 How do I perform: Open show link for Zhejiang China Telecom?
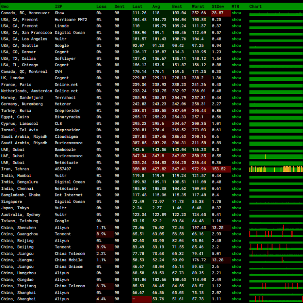236,286
